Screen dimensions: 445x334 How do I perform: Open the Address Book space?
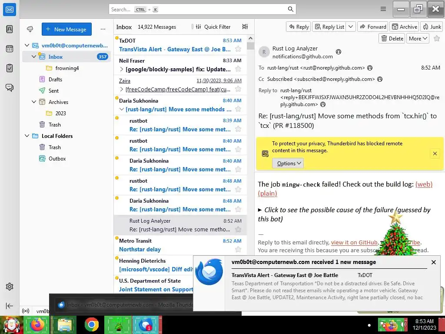tap(10, 29)
